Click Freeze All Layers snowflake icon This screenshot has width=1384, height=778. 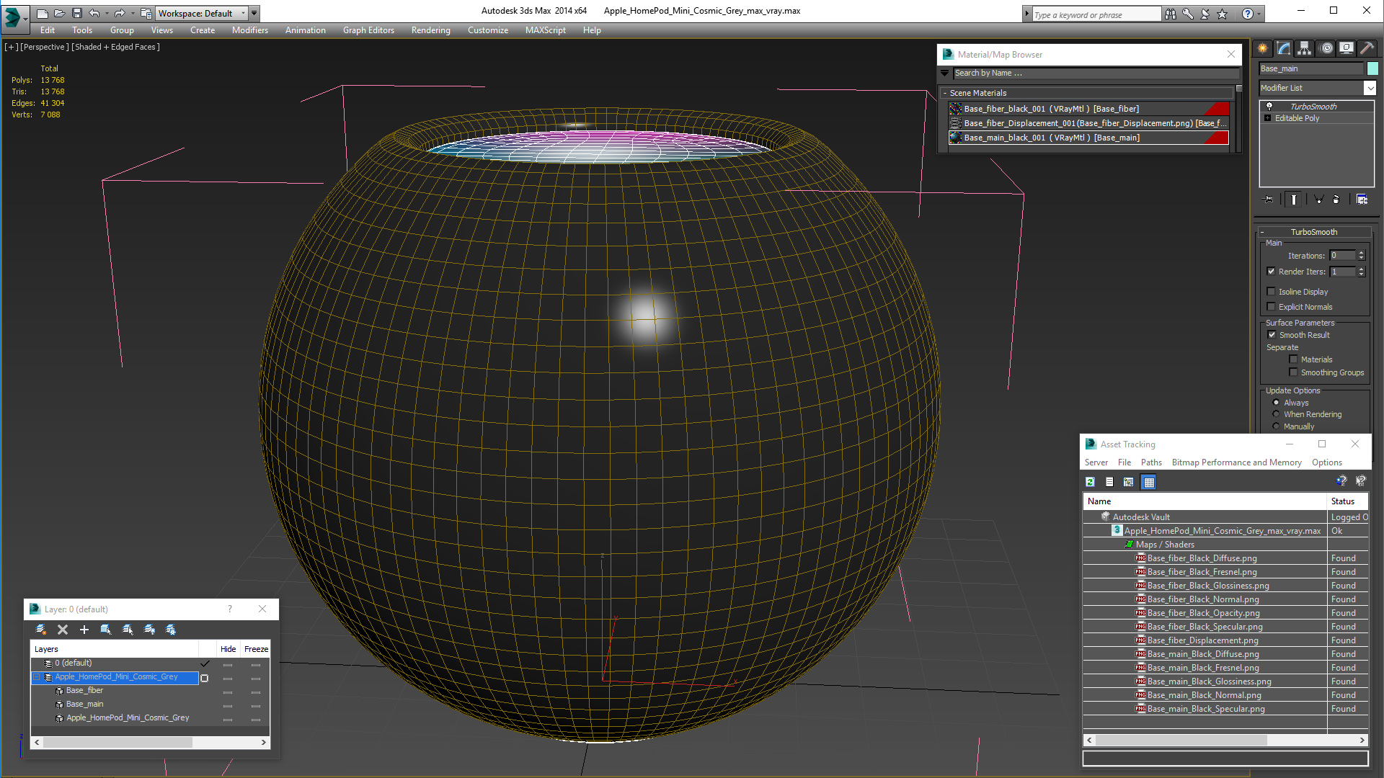tap(171, 630)
